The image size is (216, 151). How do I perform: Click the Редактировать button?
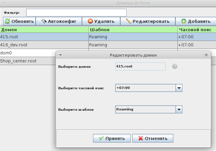coord(148,21)
